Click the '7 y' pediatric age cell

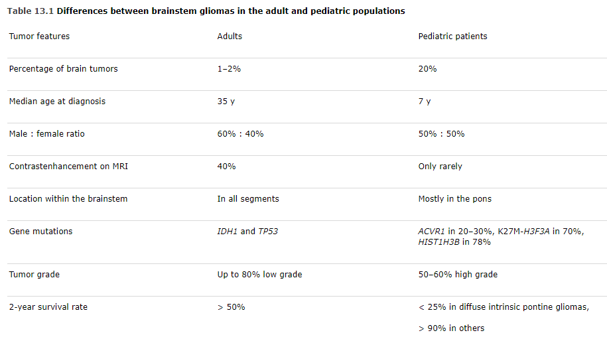(x=425, y=102)
